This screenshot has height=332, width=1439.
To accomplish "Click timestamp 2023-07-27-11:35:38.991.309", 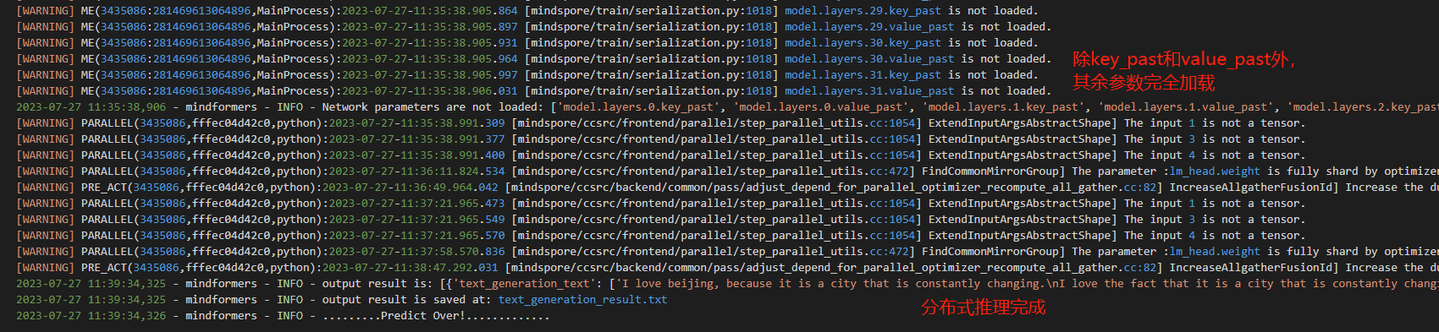I will click(x=416, y=123).
